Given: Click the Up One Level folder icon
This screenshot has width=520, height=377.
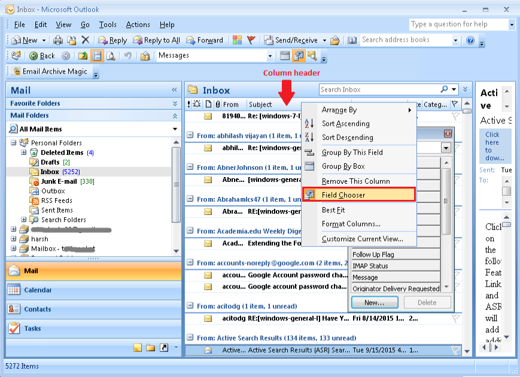Looking at the screenshot, I should (x=83, y=56).
